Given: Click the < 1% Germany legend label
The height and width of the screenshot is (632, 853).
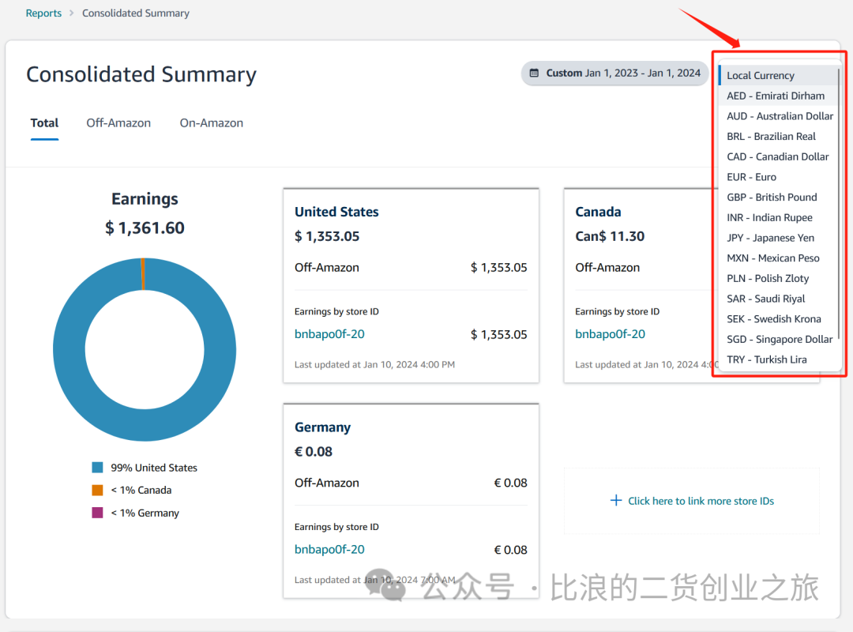Looking at the screenshot, I should pyautogui.click(x=145, y=513).
